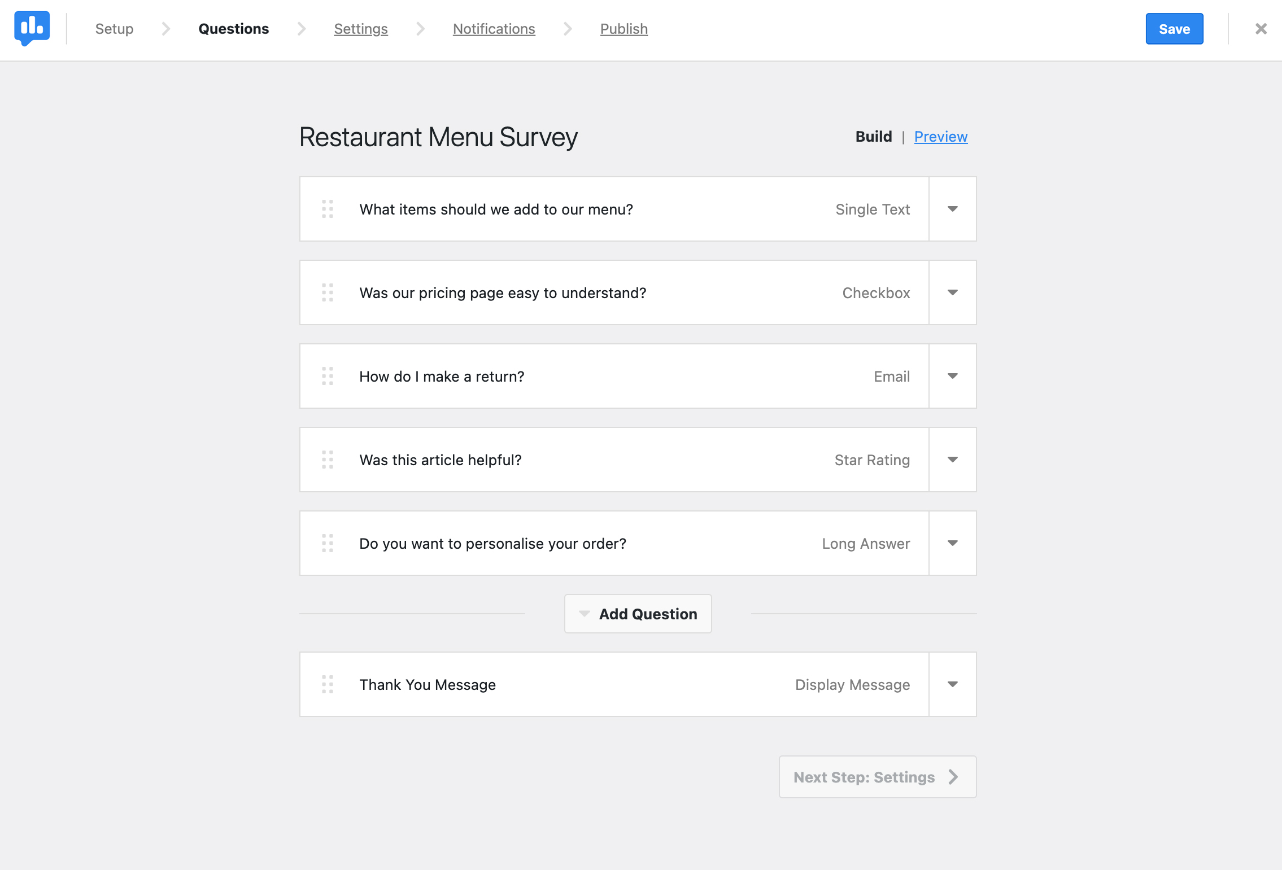Click the drag handle icon for Long Answer question

coord(329,543)
